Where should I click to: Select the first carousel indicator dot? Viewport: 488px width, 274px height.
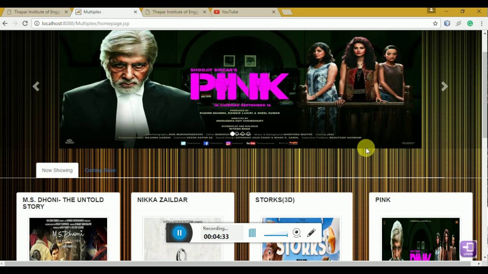tap(232, 134)
